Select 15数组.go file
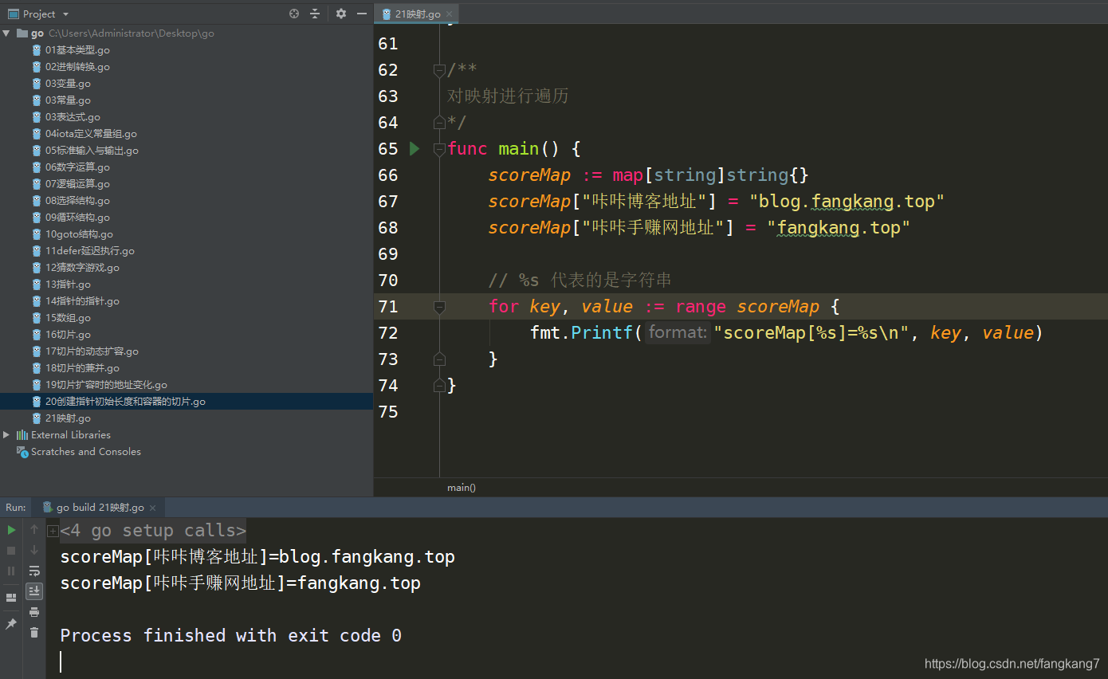Screen dimensions: 1108x679 click(x=68, y=318)
